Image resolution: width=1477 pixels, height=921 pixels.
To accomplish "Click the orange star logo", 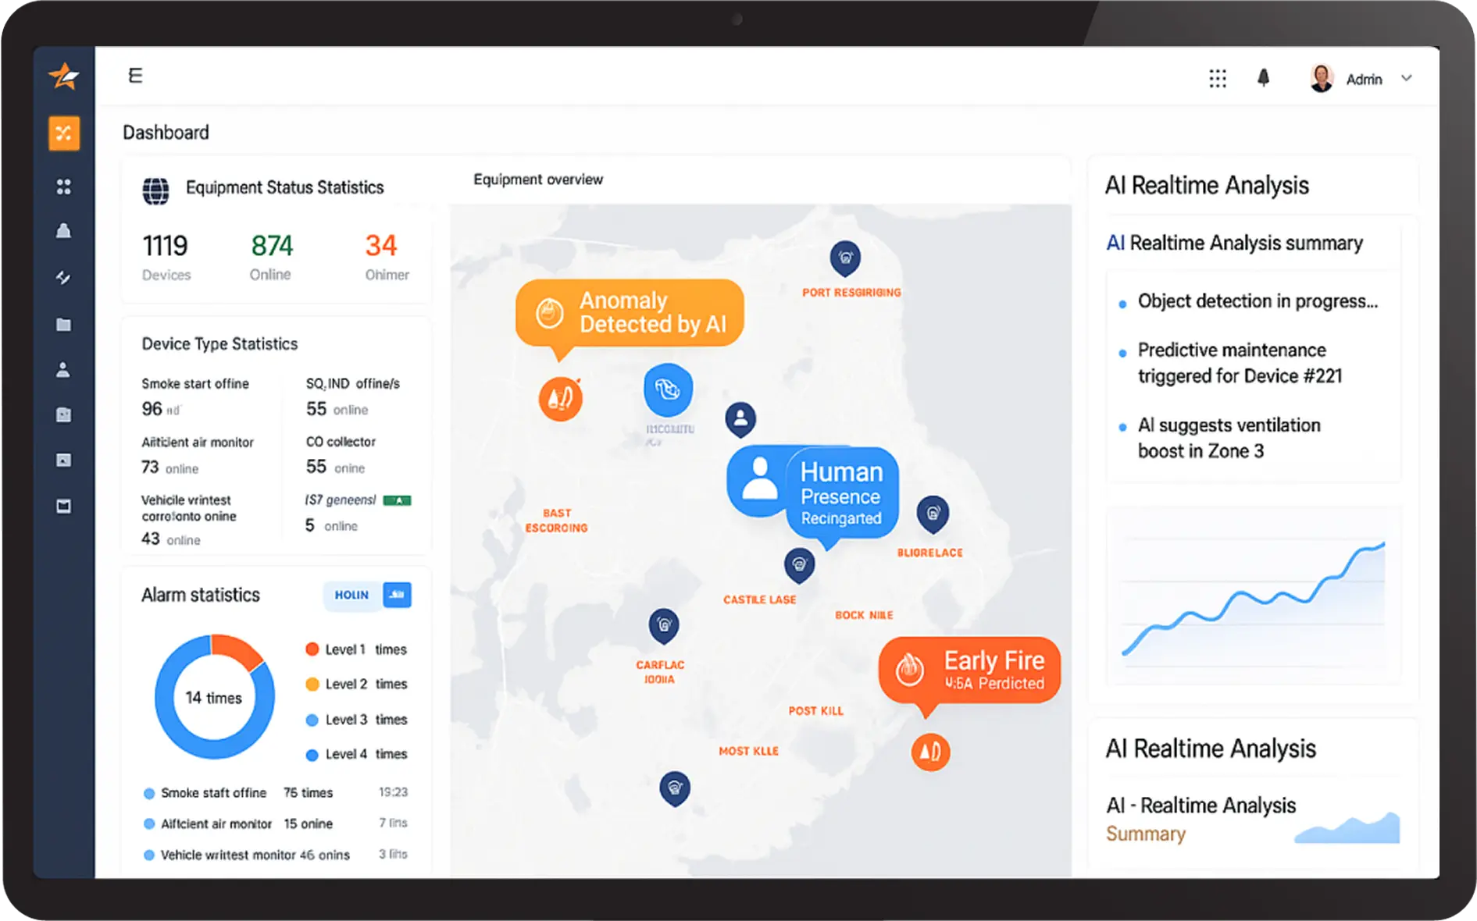I will coord(64,76).
